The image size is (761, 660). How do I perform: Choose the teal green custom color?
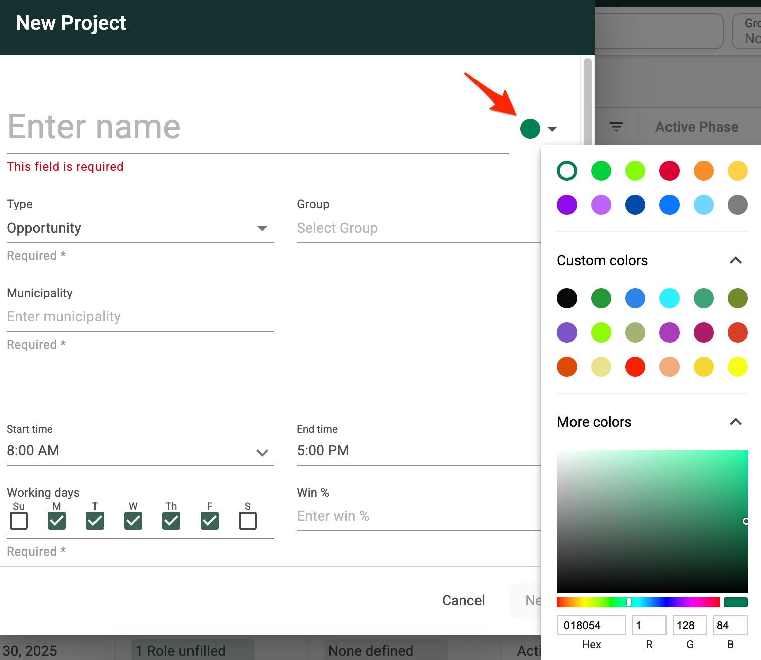[704, 298]
